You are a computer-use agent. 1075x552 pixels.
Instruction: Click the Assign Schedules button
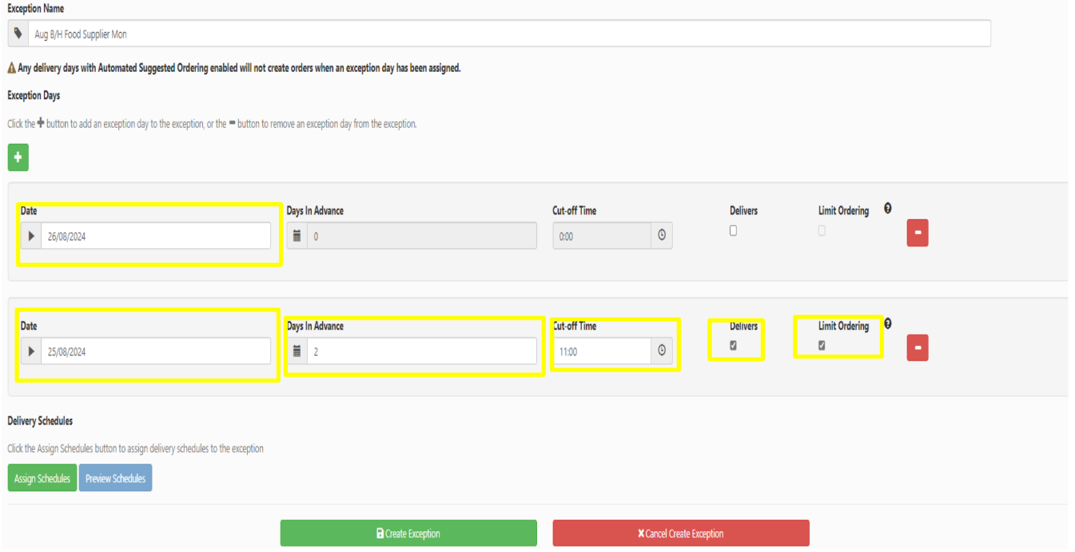tap(42, 479)
